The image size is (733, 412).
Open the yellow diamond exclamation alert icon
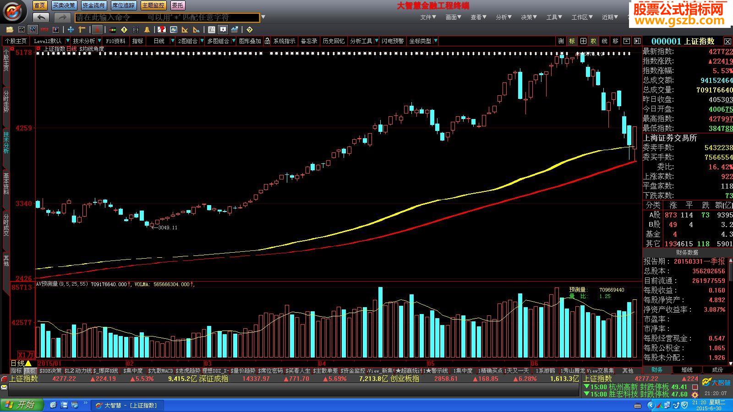tap(124, 30)
